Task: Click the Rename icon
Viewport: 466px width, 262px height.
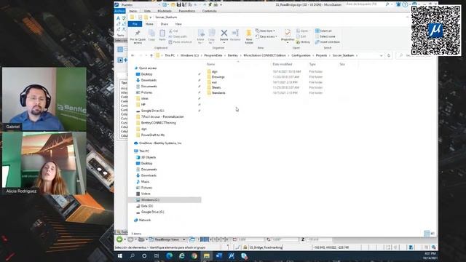Action: tap(235, 33)
